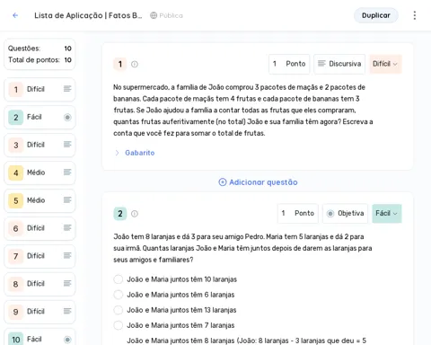
Task: Click the Pública visibility label
Action: (x=171, y=15)
